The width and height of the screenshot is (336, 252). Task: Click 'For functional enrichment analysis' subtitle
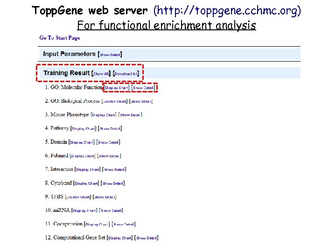[167, 25]
